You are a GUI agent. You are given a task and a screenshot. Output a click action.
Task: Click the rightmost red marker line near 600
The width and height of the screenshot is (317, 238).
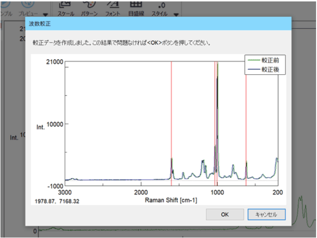[246, 119]
